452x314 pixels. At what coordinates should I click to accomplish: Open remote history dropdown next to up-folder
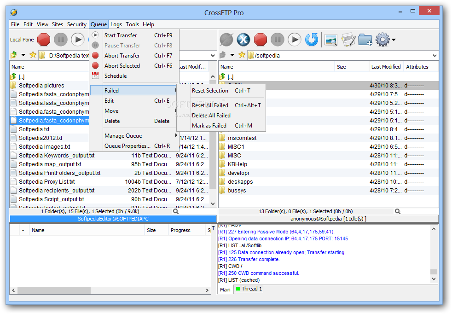click(x=232, y=55)
